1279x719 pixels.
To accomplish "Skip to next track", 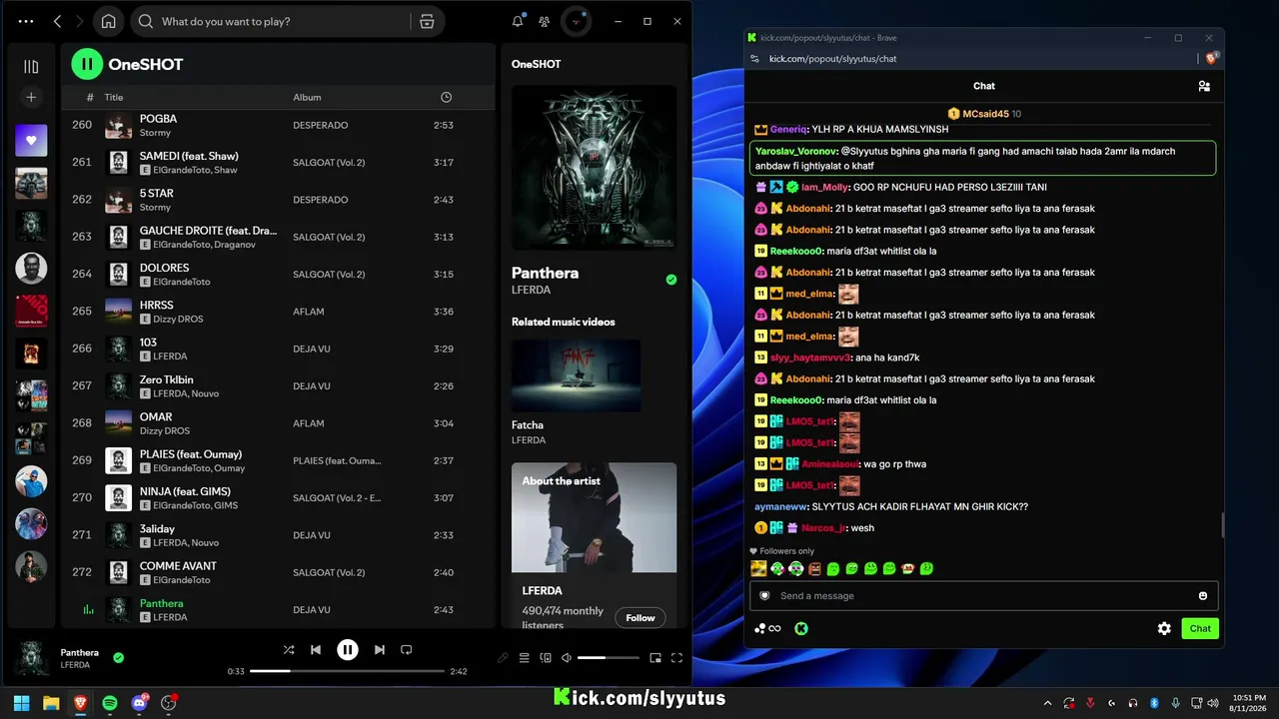I will tap(380, 649).
